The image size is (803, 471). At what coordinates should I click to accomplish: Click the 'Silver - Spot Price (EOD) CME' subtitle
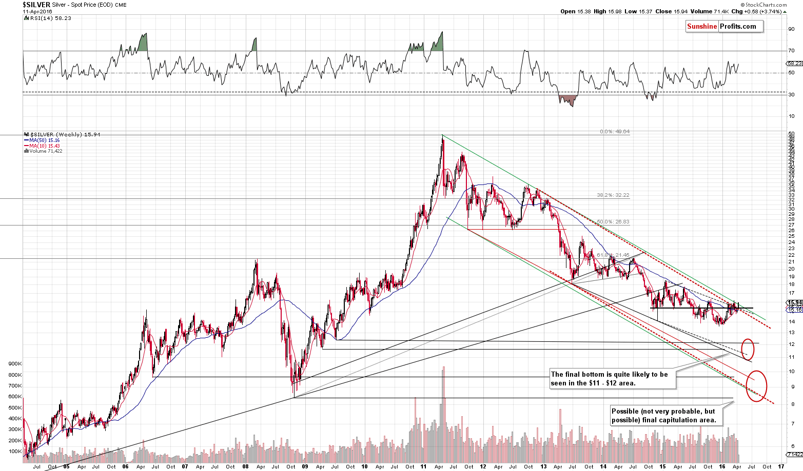(89, 5)
